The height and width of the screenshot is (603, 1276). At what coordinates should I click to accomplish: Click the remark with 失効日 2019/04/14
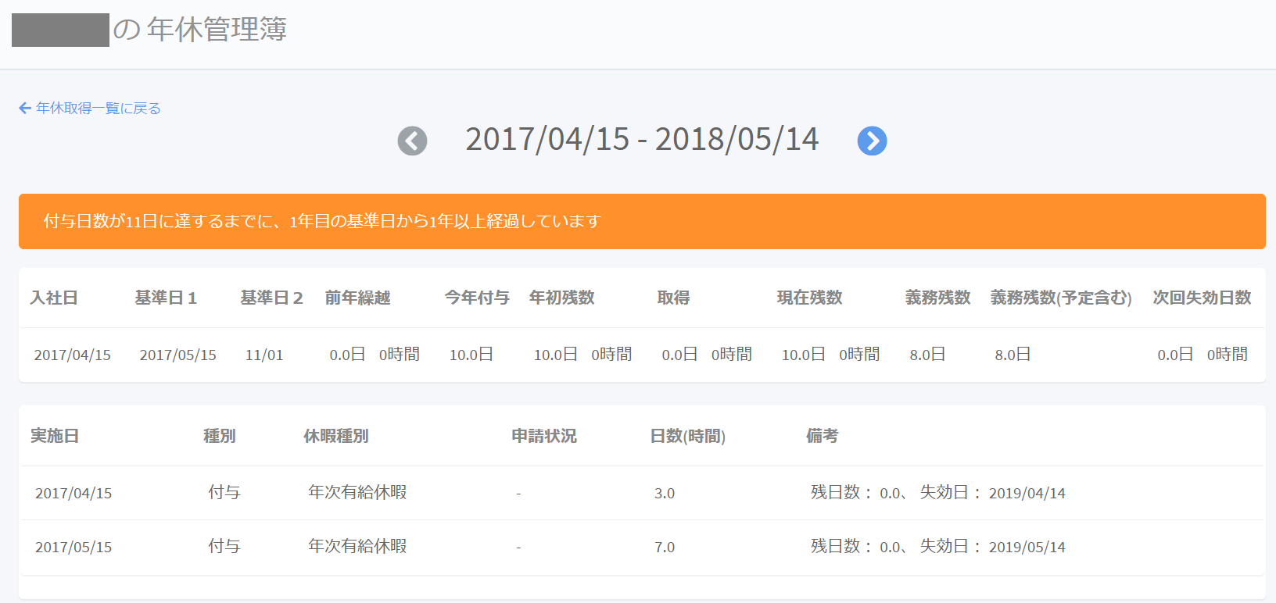point(938,493)
